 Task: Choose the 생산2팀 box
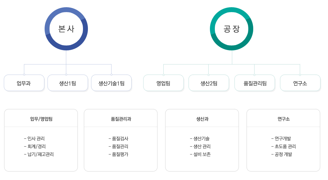(209, 83)
